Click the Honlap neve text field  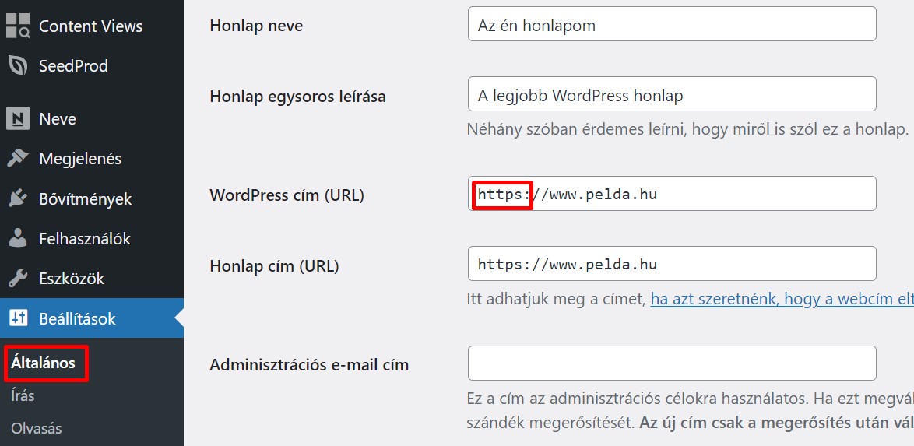(671, 25)
